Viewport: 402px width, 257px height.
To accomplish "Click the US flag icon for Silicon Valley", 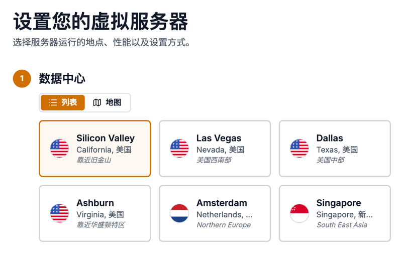I will pos(59,149).
